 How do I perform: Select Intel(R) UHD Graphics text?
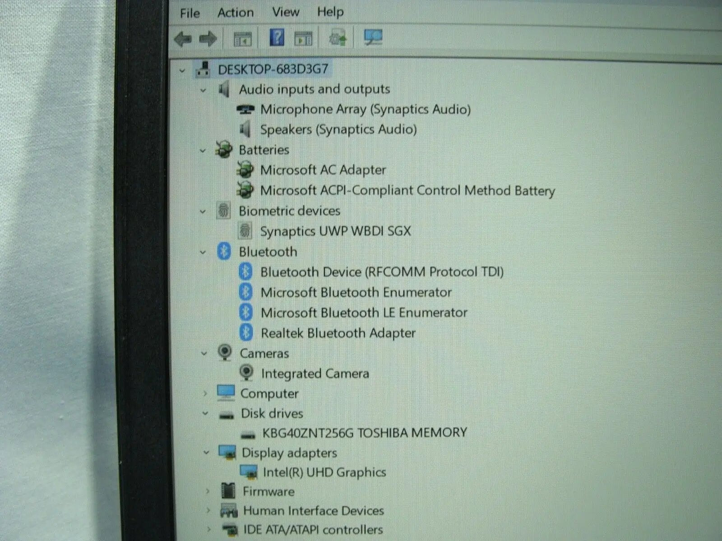(324, 472)
